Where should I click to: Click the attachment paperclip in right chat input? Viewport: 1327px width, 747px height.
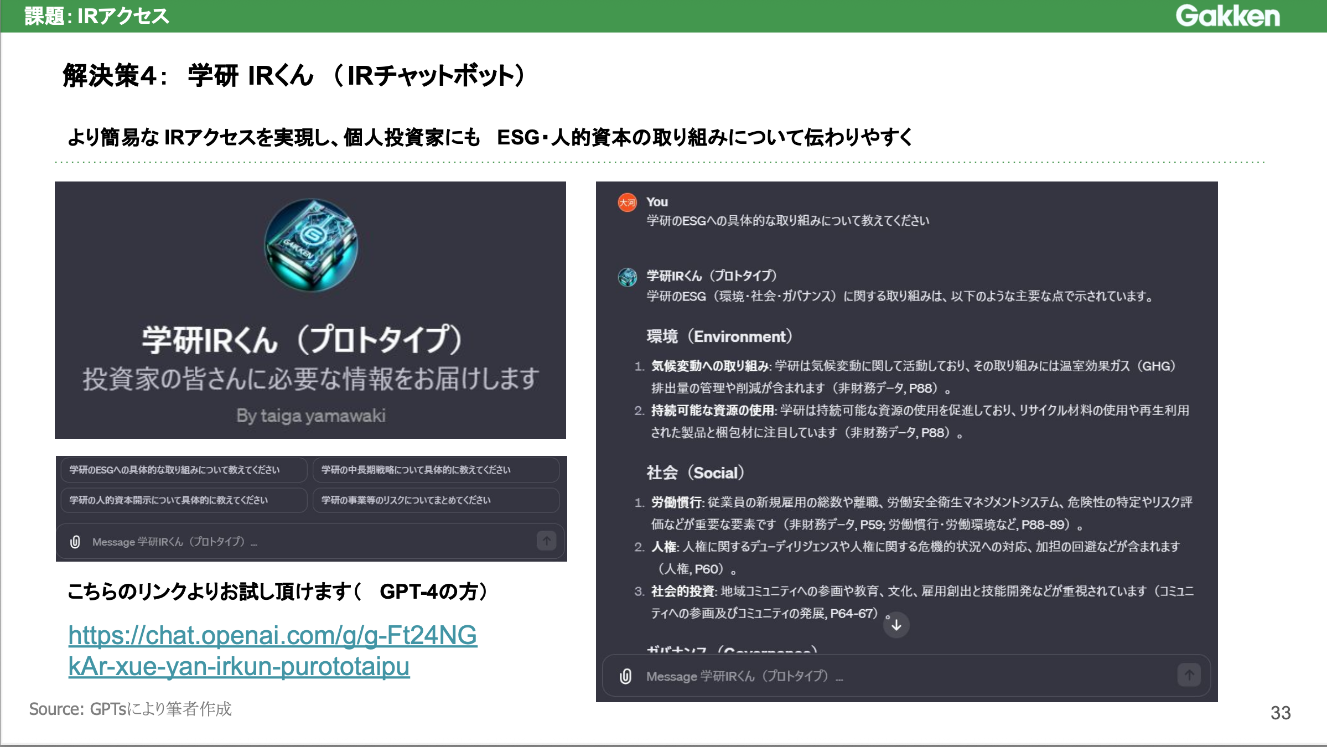(x=625, y=676)
